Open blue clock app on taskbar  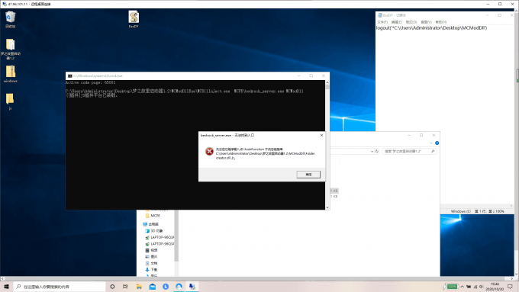tap(166, 287)
